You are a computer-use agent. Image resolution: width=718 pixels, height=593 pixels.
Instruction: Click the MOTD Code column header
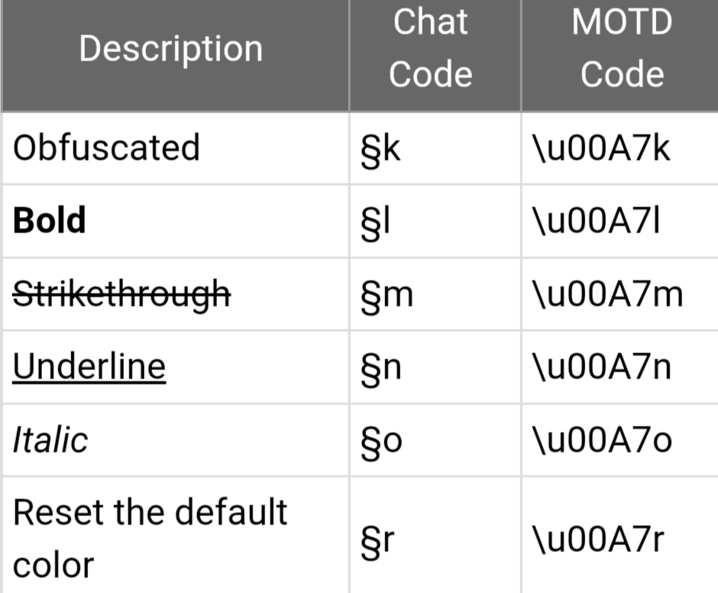pos(621,49)
